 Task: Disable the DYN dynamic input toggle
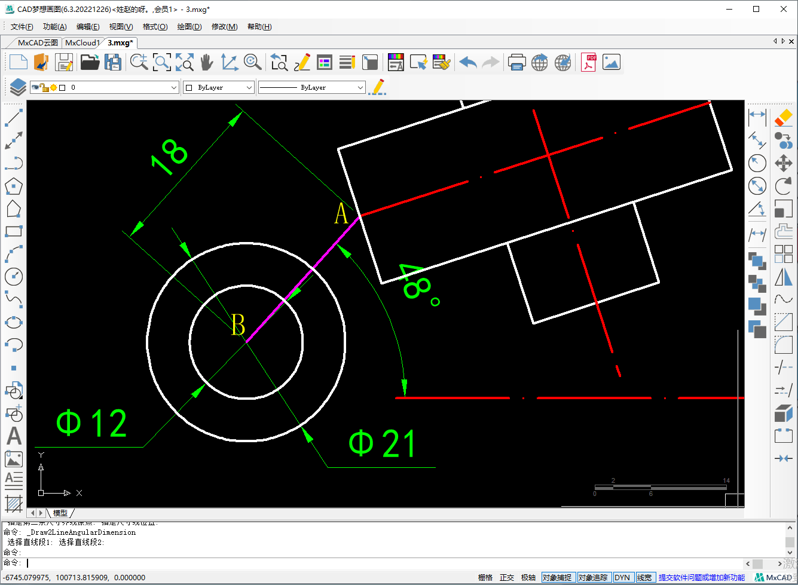coord(622,577)
